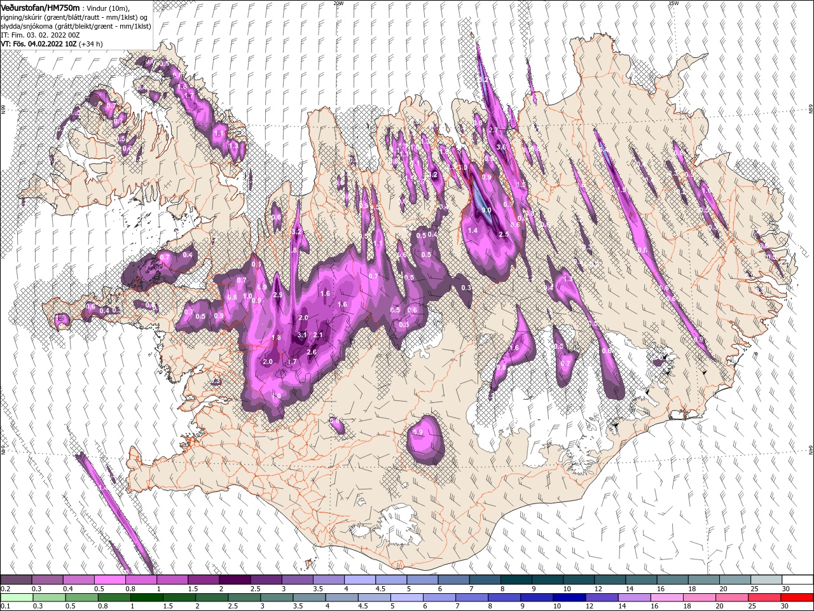
Task: Pick upper legend swatch between 2 and 2.5
Action: (235, 580)
